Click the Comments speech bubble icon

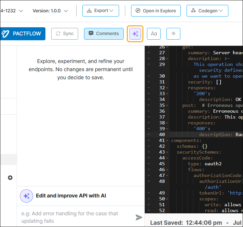point(91,33)
